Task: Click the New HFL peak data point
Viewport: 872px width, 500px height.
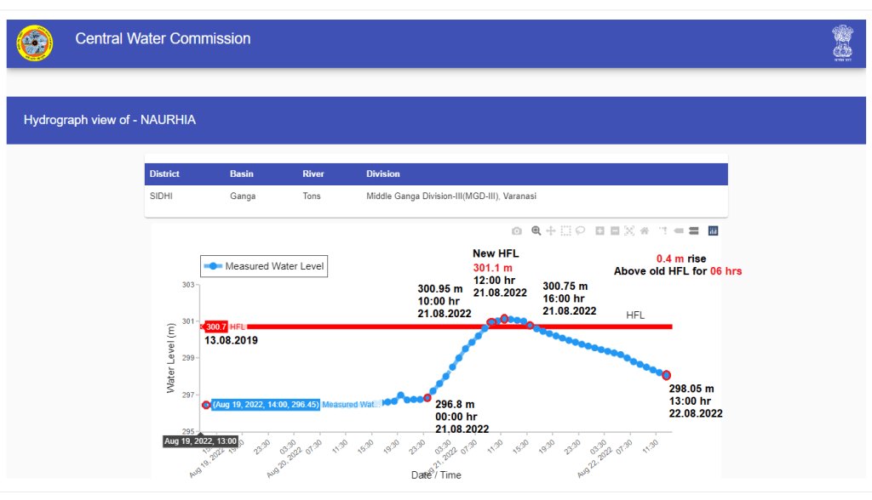Action: (504, 319)
